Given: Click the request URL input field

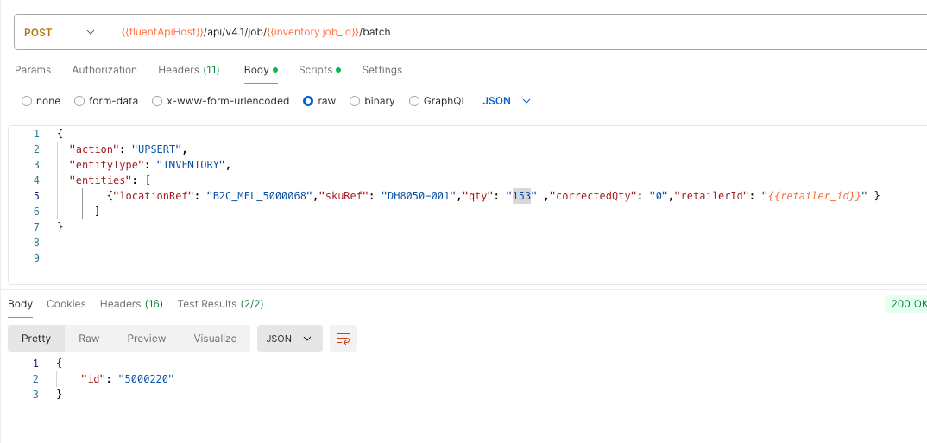Looking at the screenshot, I should click(x=518, y=33).
